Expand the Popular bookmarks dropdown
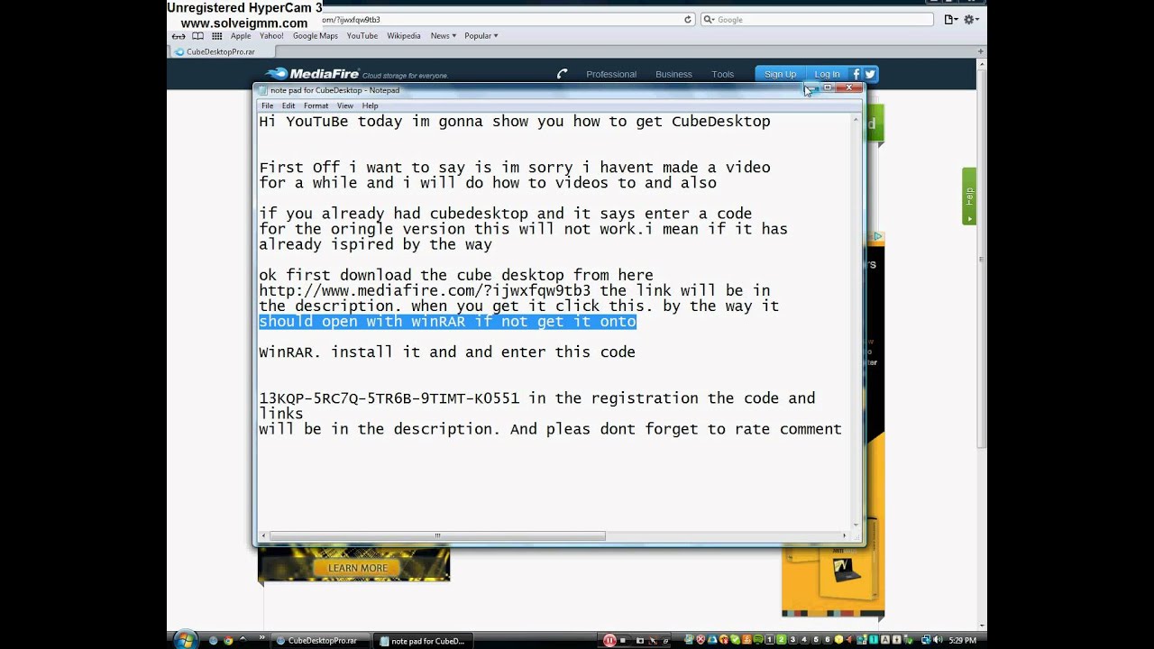The width and height of the screenshot is (1154, 649). [x=481, y=36]
